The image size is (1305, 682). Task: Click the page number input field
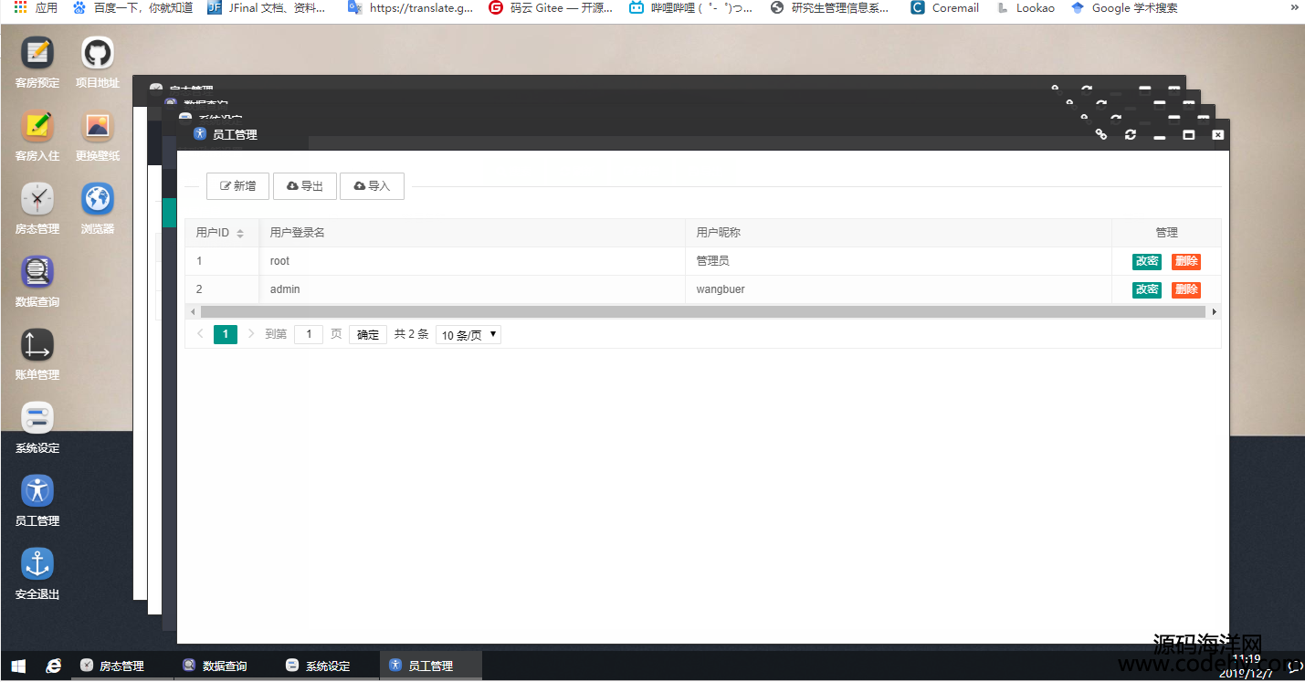[x=309, y=335]
